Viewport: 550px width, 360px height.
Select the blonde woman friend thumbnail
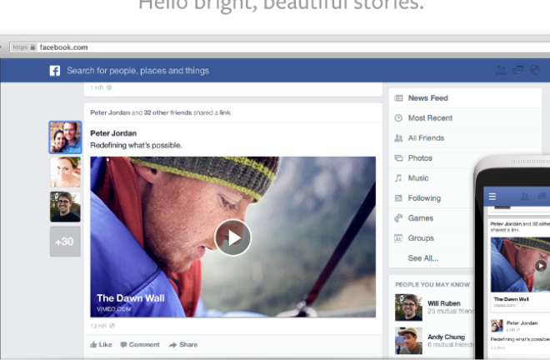65,172
